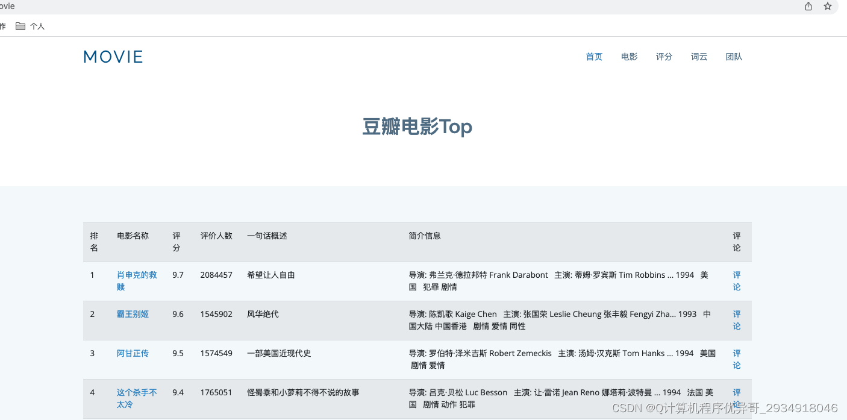Open movie link 阿甘正传
The height and width of the screenshot is (420, 847).
[x=133, y=353]
